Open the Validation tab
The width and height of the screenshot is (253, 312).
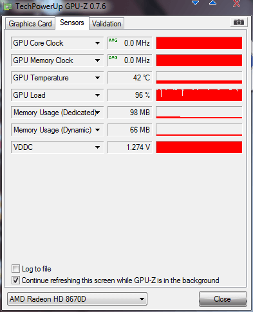pos(107,24)
